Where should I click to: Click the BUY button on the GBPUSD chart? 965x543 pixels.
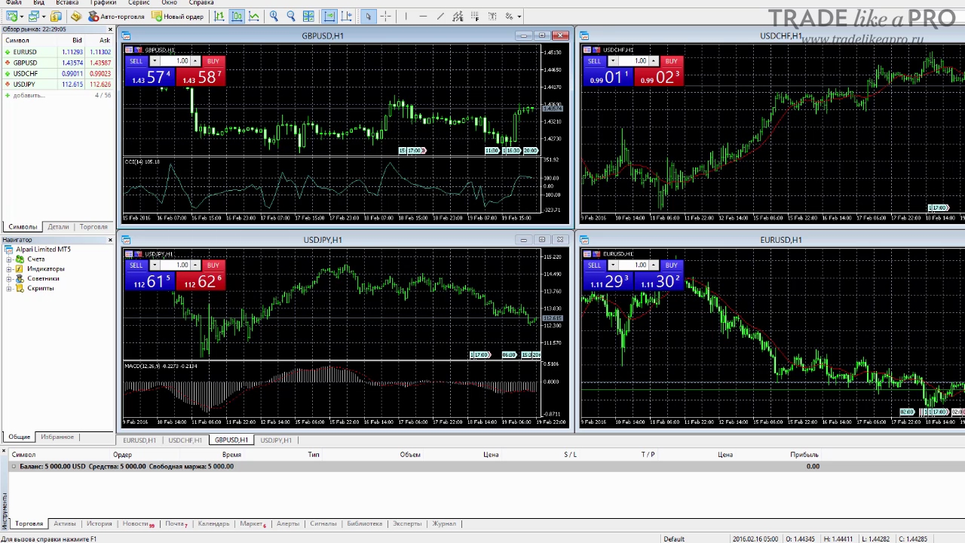tap(213, 61)
